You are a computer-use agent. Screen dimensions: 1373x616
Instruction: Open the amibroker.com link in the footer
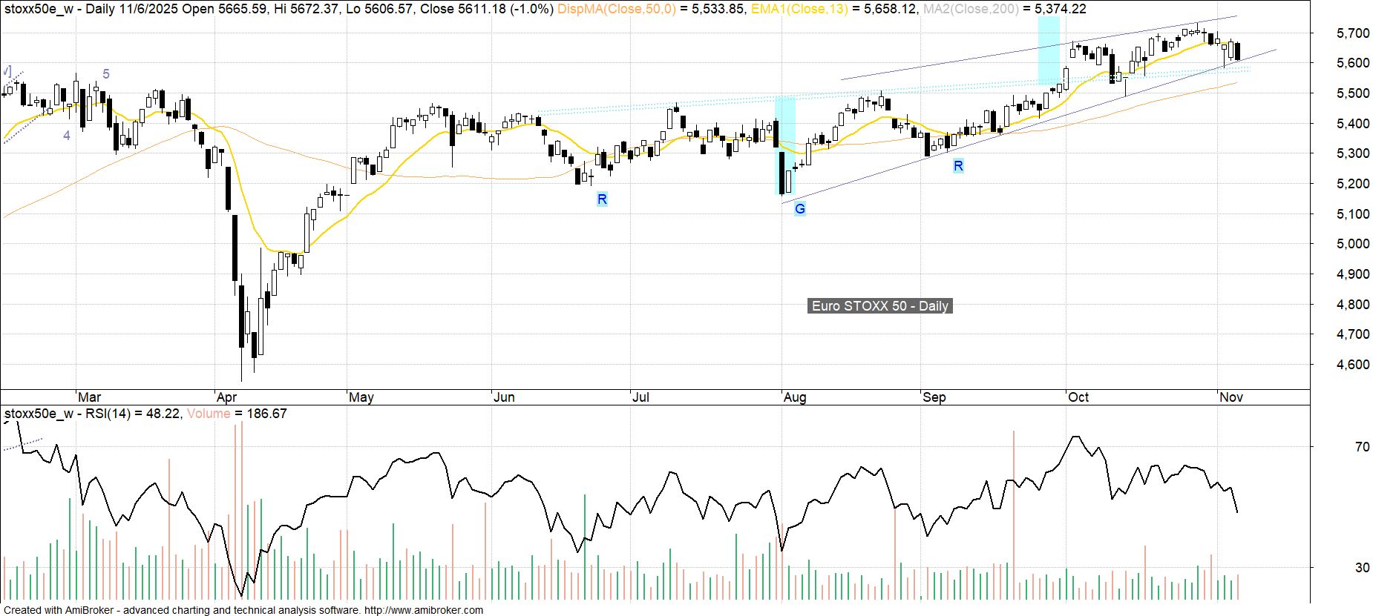pyautogui.click(x=424, y=610)
